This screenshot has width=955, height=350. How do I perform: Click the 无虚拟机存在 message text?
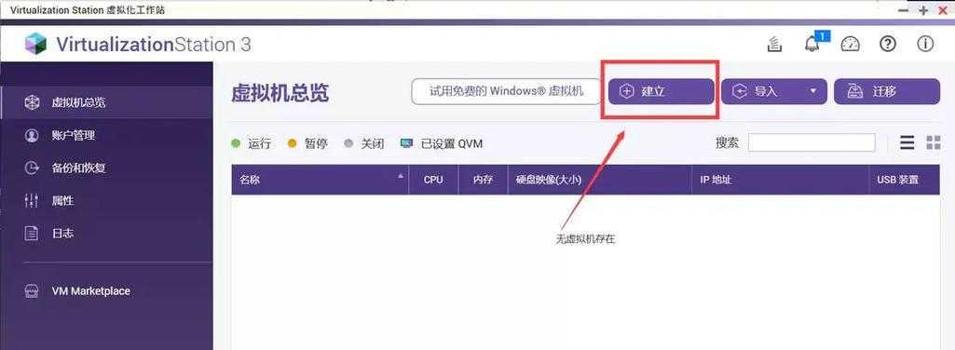[x=585, y=239]
